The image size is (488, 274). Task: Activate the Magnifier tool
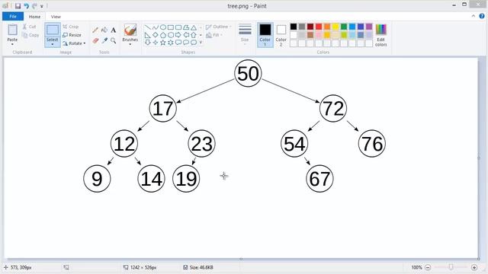(114, 40)
